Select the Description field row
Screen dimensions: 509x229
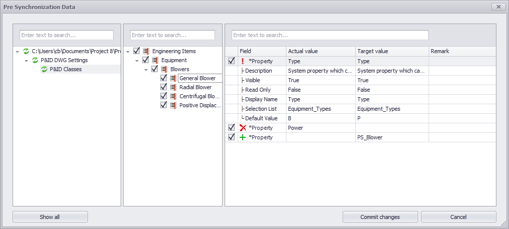click(360, 71)
